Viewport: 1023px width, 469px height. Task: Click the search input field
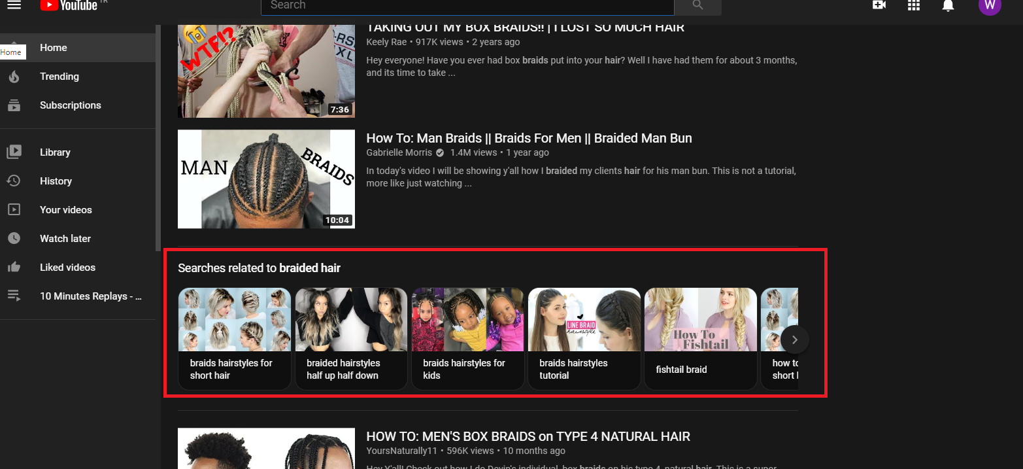coord(467,5)
